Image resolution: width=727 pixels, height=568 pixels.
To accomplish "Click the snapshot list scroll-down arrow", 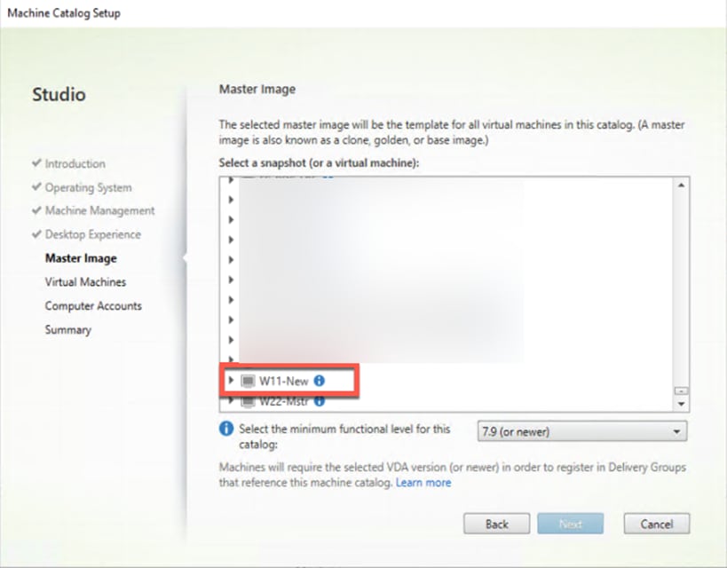I will click(x=681, y=404).
